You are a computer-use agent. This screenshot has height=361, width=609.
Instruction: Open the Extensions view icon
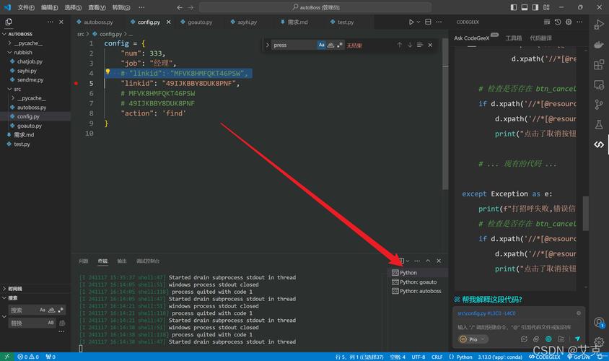click(599, 65)
